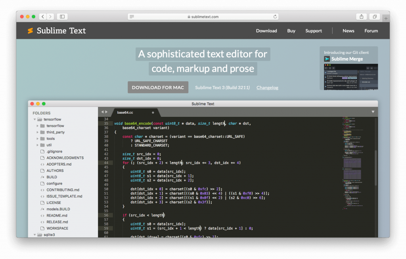Open ACKNOWLEDGMENTS in the sidebar
The height and width of the screenshot is (259, 406).
(65, 158)
